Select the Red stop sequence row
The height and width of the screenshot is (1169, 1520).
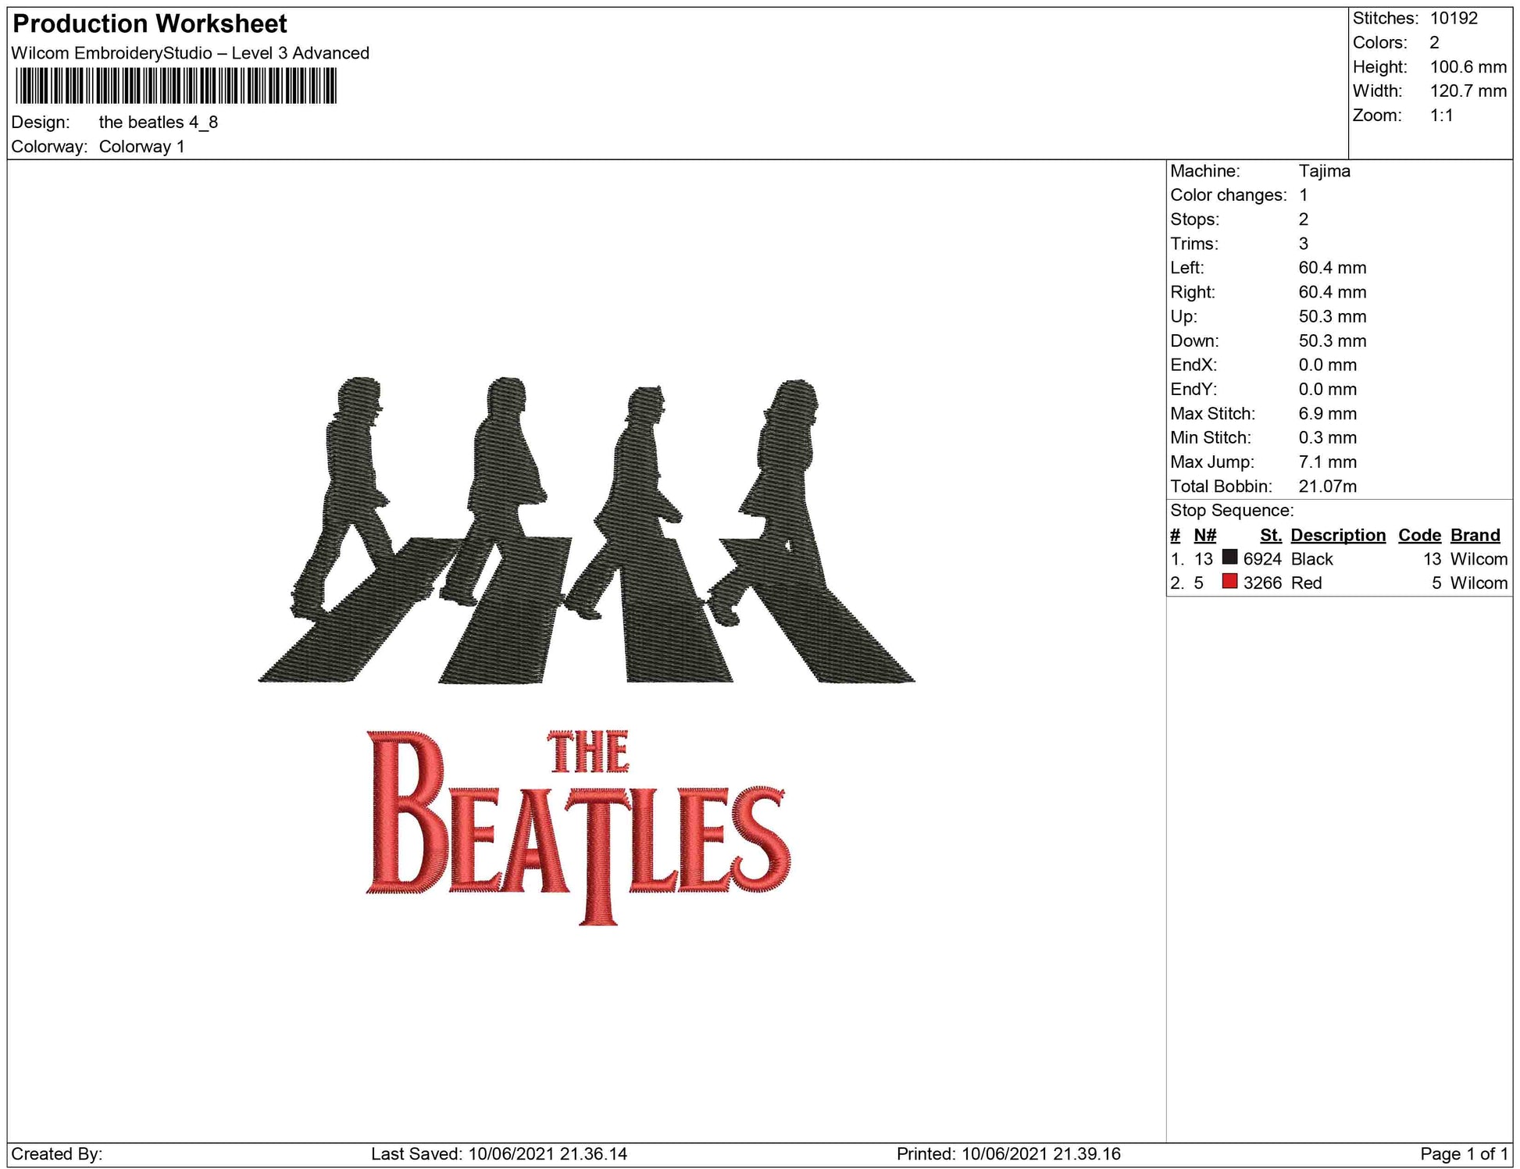click(x=1337, y=583)
